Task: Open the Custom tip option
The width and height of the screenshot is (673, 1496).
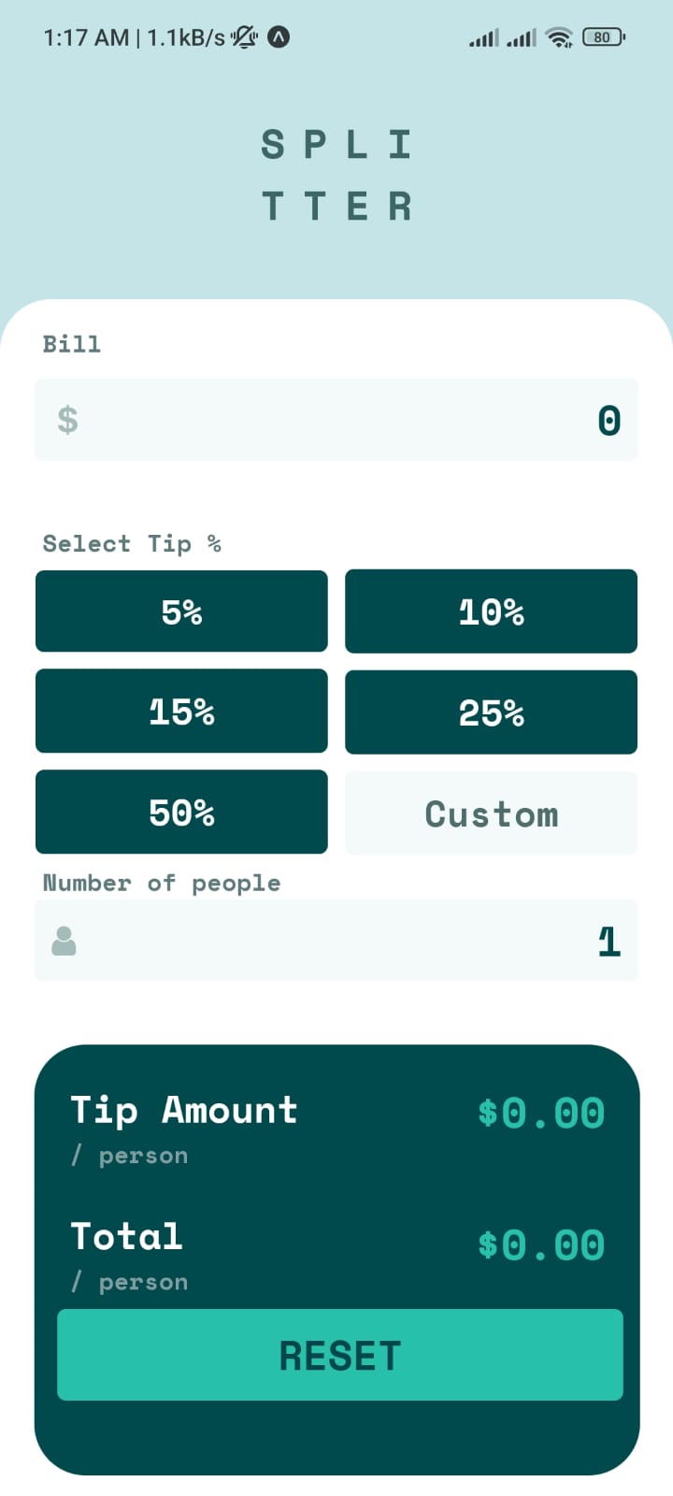Action: pyautogui.click(x=491, y=813)
